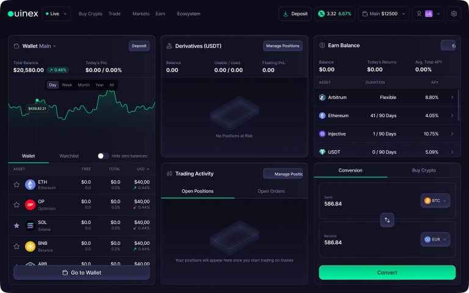Screen dimensions: 469x293
Task: Open the Markets nav menu
Action: point(141,14)
